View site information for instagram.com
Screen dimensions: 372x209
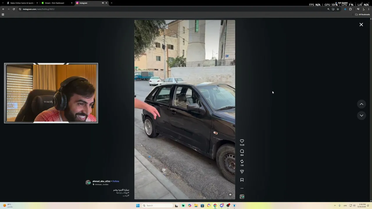tap(20, 9)
